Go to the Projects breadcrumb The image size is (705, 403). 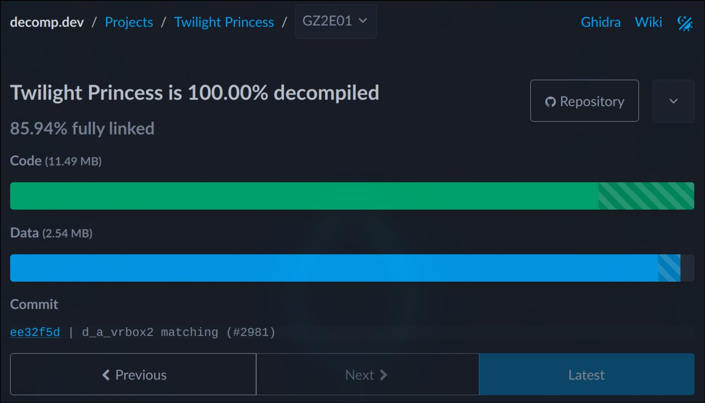(129, 22)
